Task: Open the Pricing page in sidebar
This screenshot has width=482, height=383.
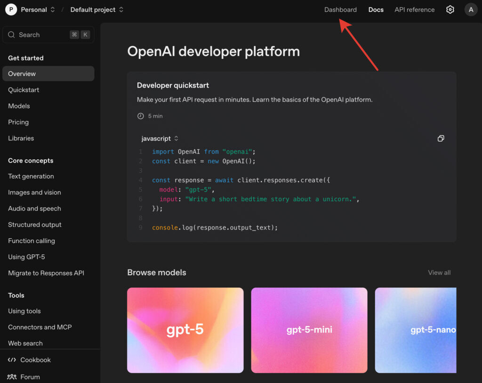Action: coord(18,122)
